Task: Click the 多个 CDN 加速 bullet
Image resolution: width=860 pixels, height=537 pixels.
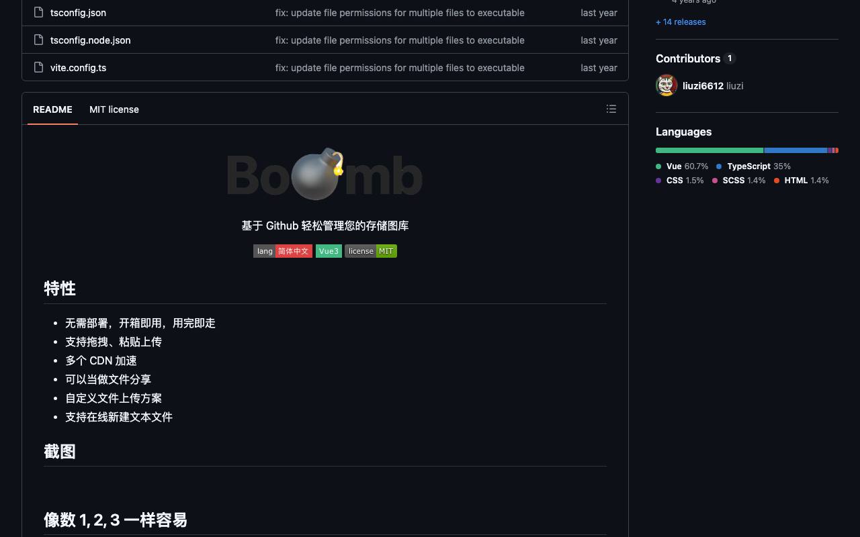Action: pyautogui.click(x=101, y=360)
